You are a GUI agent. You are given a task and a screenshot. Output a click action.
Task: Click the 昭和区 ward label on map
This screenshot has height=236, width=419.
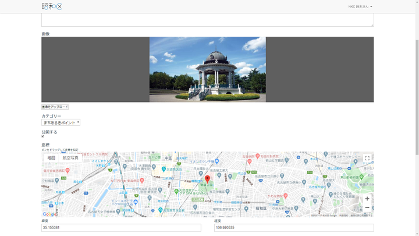pos(261,208)
